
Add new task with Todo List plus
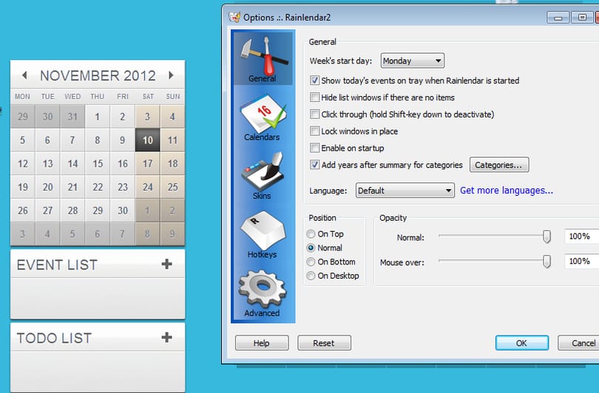coord(166,338)
